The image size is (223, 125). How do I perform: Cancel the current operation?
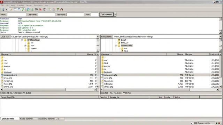36,9
